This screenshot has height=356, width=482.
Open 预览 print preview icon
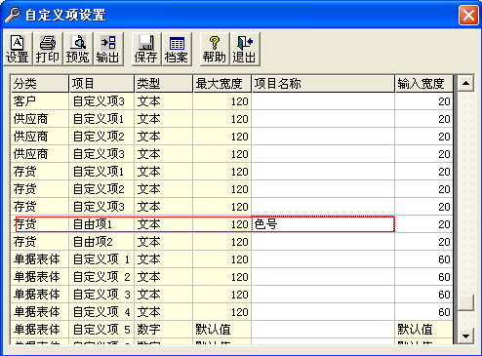click(x=77, y=49)
